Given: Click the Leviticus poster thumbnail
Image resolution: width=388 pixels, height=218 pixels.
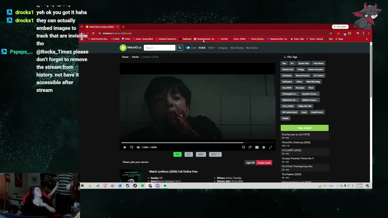Looking at the screenshot, I should [131, 176].
